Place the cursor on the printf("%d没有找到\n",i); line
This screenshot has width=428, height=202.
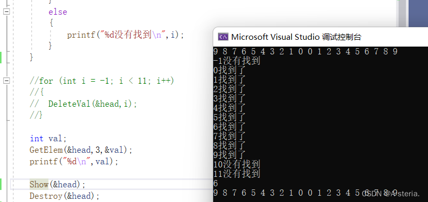[x=126, y=35]
